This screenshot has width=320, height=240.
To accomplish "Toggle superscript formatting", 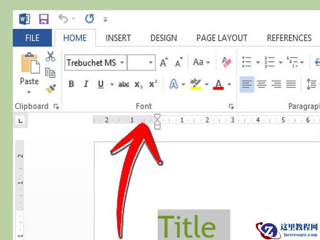I will [153, 84].
